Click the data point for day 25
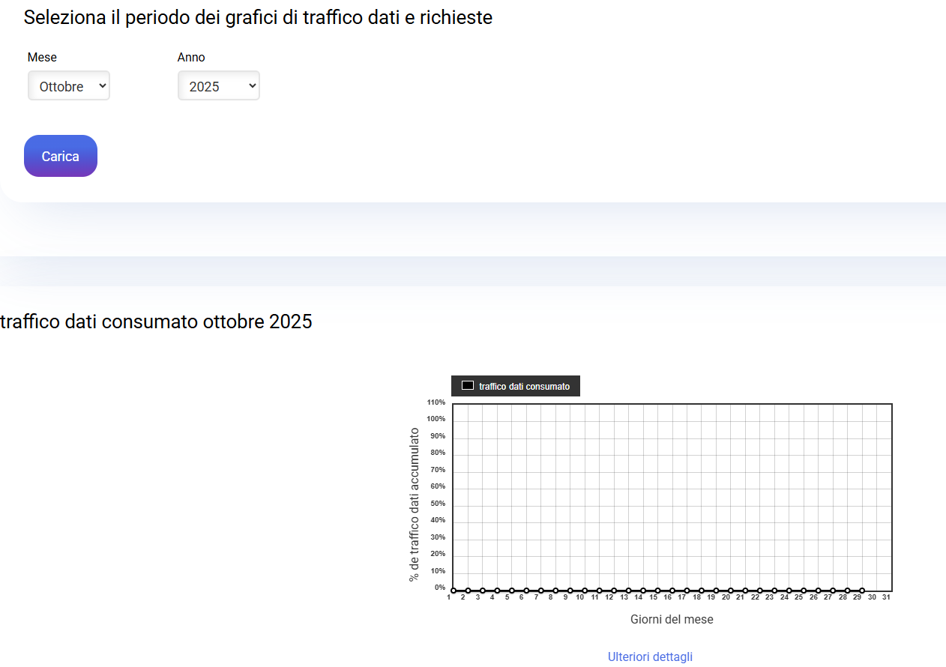 point(804,591)
